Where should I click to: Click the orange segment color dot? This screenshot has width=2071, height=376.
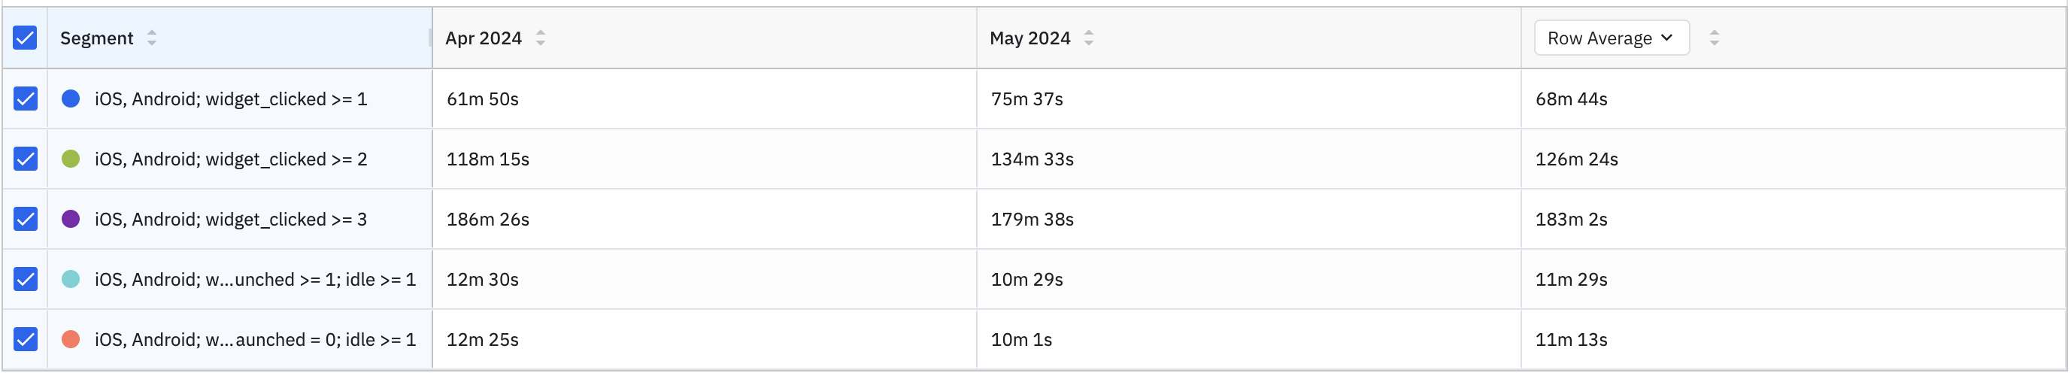coord(71,340)
